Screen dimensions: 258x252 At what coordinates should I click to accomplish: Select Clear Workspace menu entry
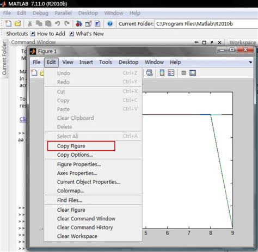tap(93, 236)
